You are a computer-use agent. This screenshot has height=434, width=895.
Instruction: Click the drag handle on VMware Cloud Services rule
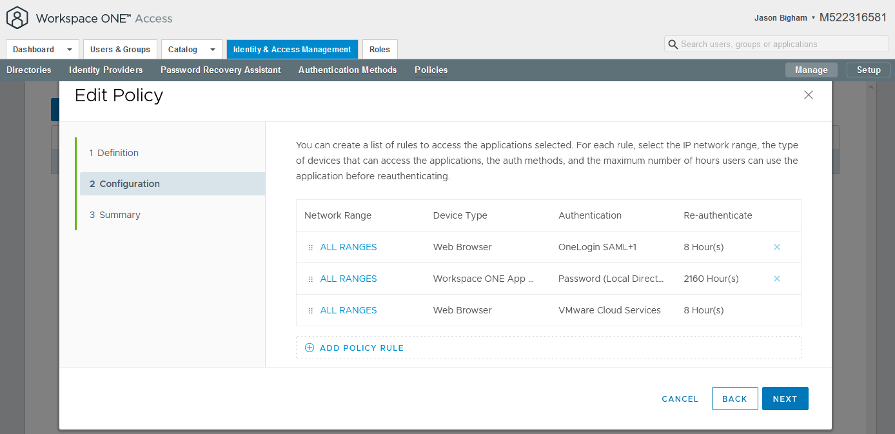point(310,310)
